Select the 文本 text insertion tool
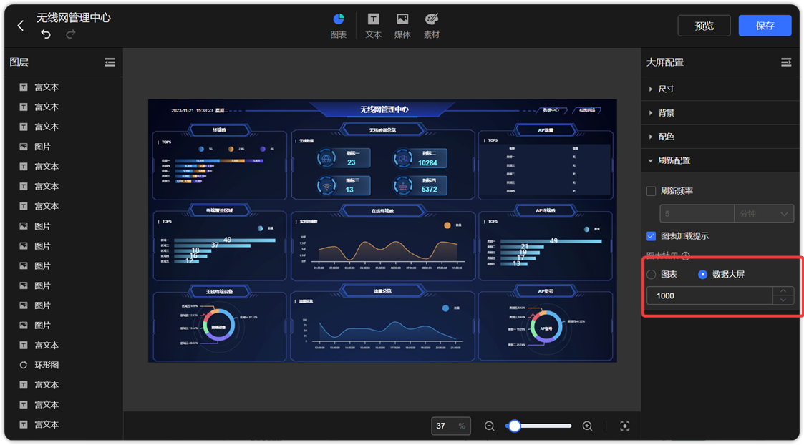 coord(373,25)
